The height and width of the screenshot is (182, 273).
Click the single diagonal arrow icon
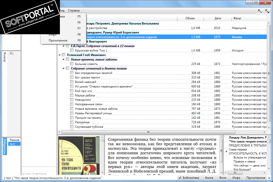pyautogui.click(x=260, y=11)
